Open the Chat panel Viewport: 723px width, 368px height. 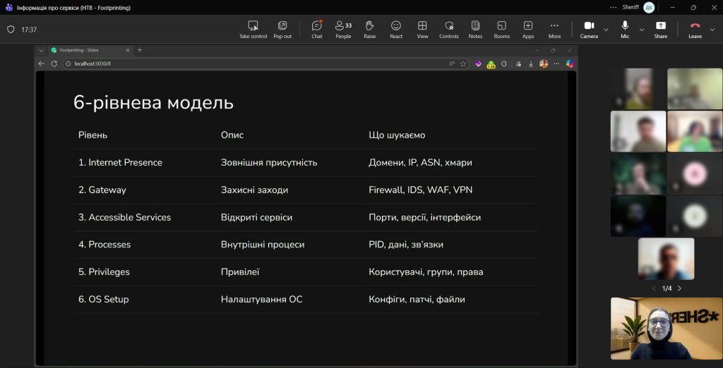coord(316,29)
